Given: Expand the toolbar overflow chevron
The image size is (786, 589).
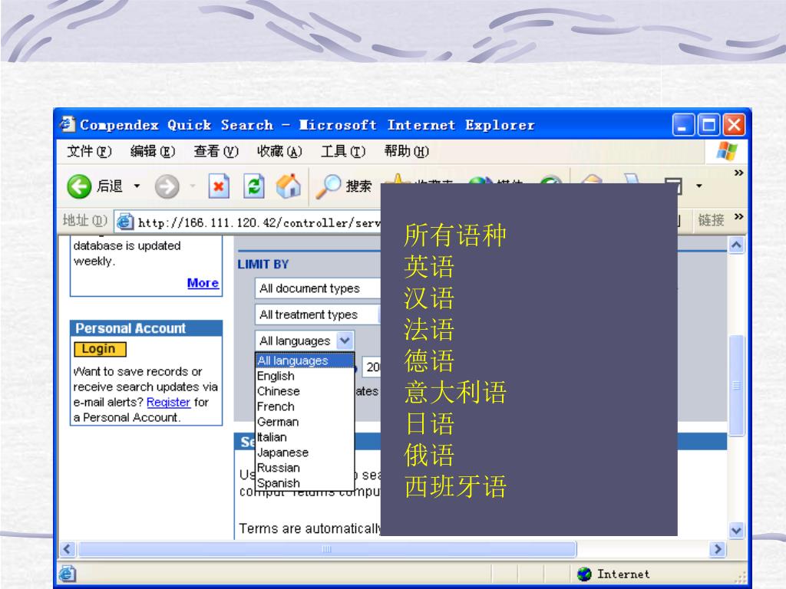Looking at the screenshot, I should click(738, 173).
